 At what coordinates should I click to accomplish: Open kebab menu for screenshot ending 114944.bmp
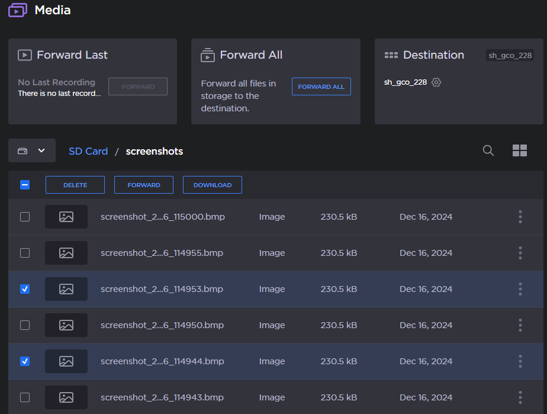click(x=520, y=361)
